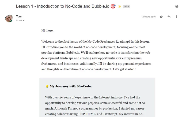Click the 'Hi there,' greeting text
Image resolution: width=182 pixels, height=117 pixels.
[47, 31]
